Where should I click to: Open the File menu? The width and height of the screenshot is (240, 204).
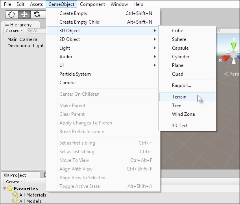coord(7,4)
